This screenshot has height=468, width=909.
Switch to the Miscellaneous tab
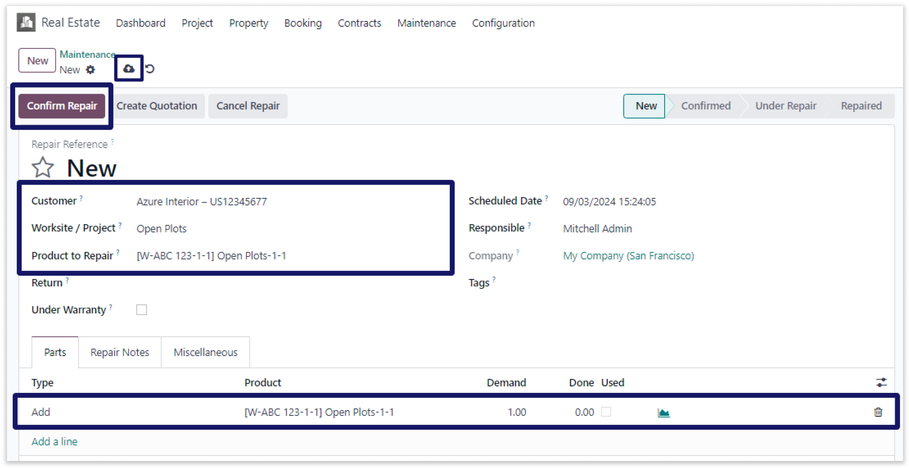(x=206, y=352)
